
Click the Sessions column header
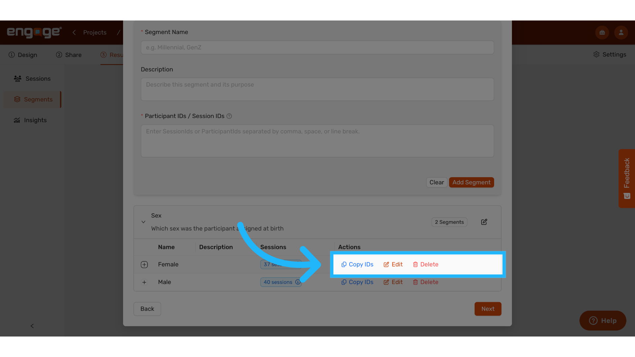click(x=273, y=247)
